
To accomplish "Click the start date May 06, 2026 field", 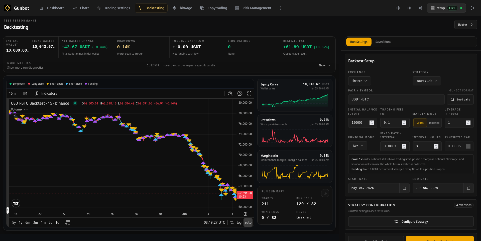I will tap(374, 188).
